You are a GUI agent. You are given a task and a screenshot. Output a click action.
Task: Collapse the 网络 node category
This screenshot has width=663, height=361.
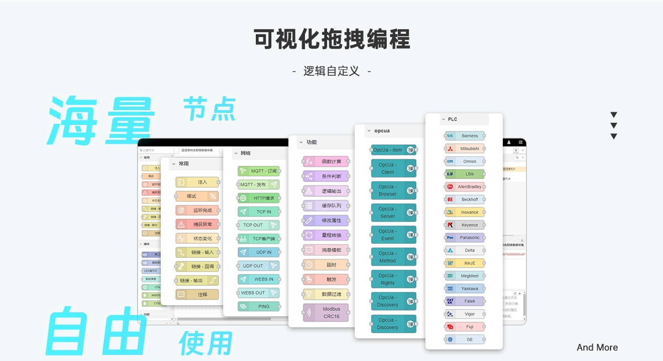(x=235, y=153)
